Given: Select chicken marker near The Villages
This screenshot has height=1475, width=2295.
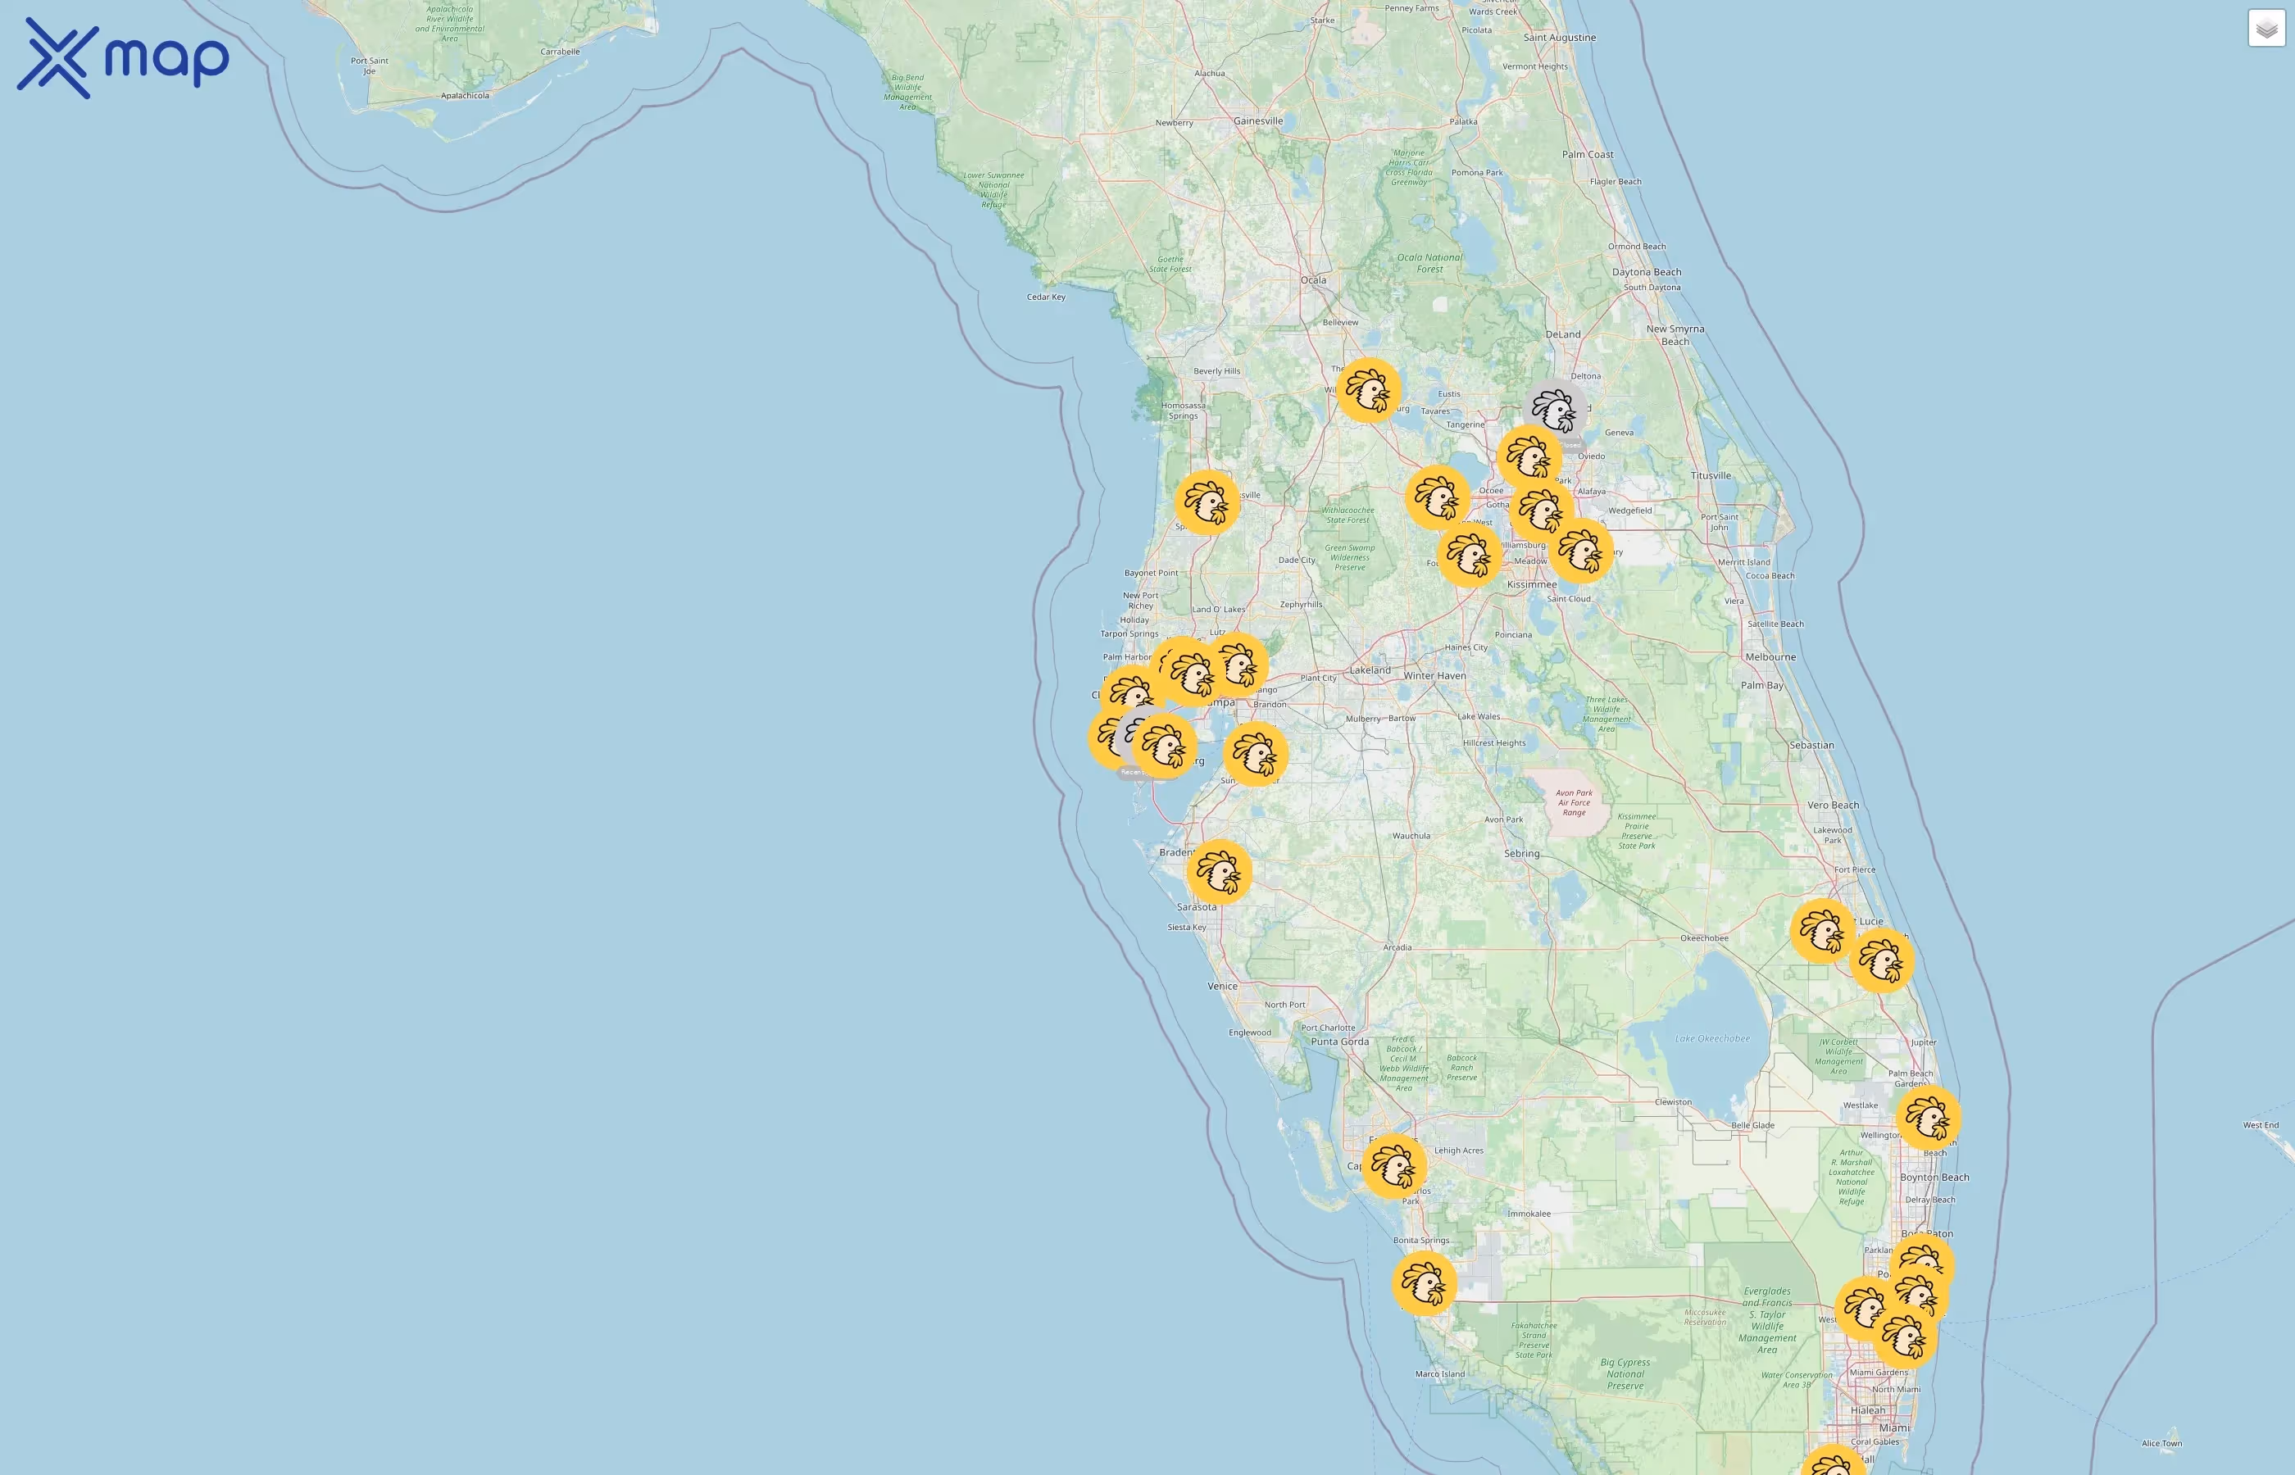Looking at the screenshot, I should point(1369,390).
